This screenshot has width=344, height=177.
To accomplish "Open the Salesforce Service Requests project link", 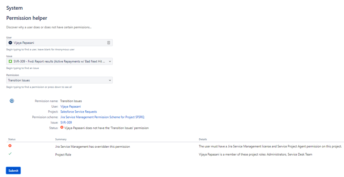I will point(79,112).
